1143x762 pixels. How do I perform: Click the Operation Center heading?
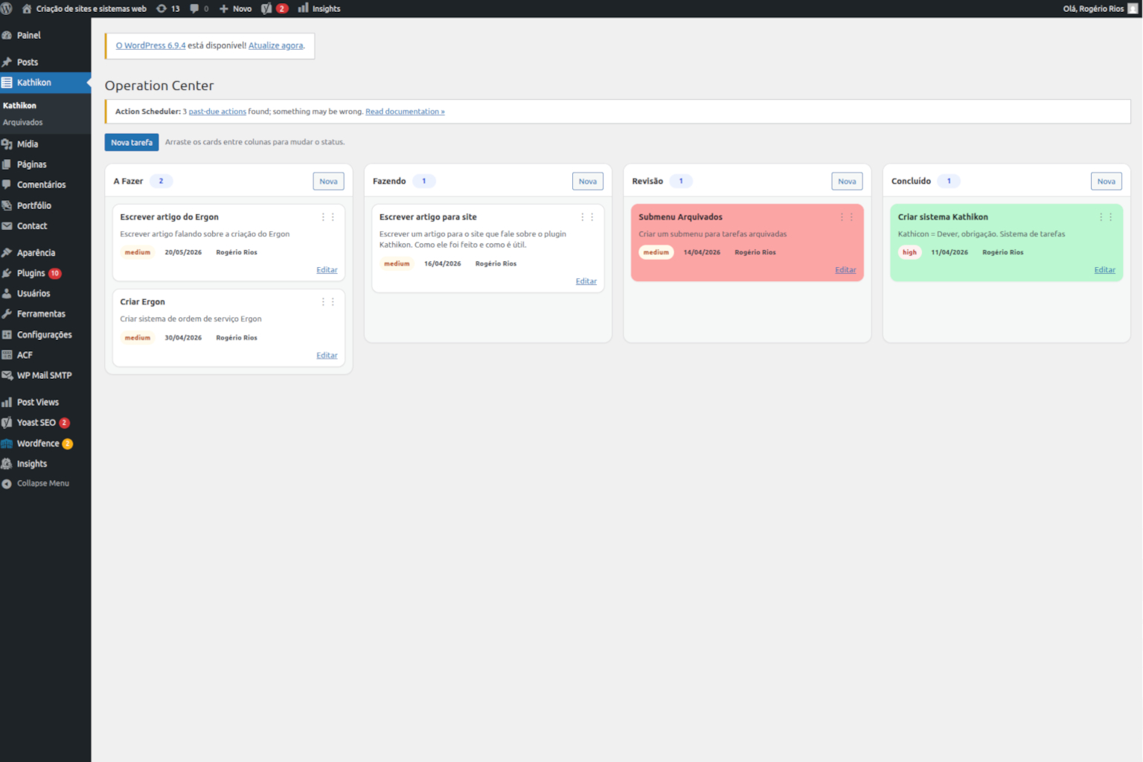point(159,86)
